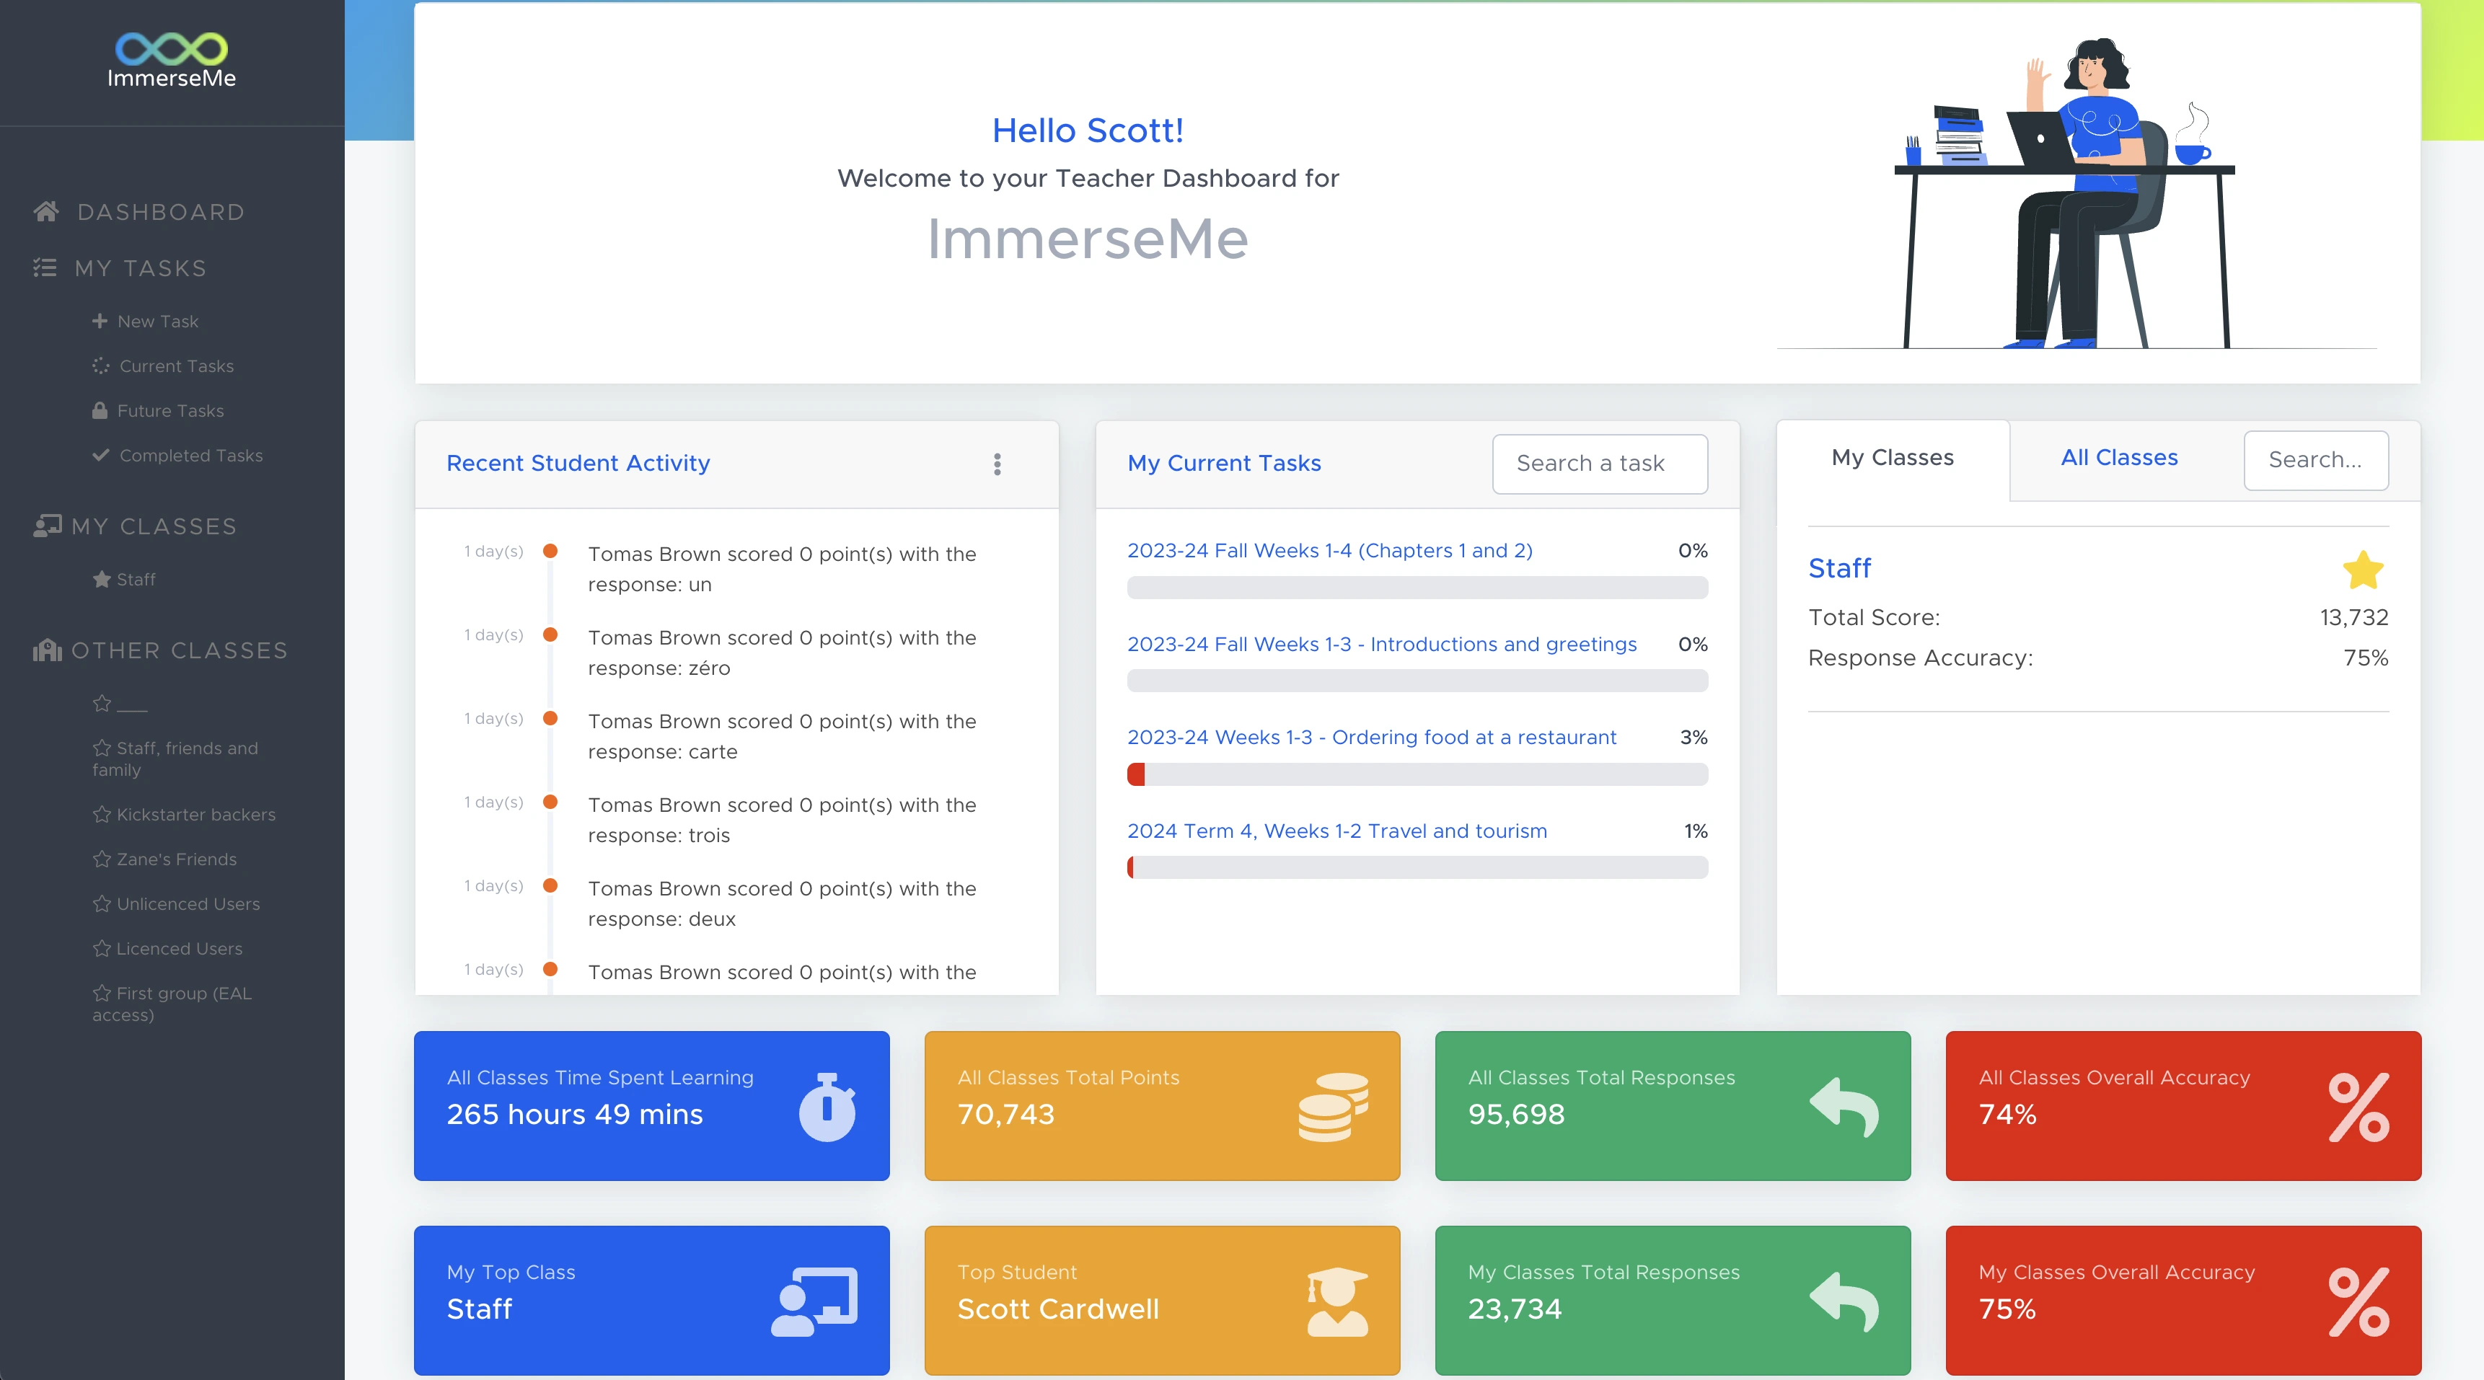This screenshot has height=1380, width=2484.
Task: Open task 2024 Term 4 Travel and tourism
Action: pos(1336,831)
